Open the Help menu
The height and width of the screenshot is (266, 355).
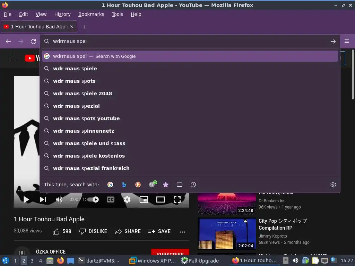tap(136, 14)
